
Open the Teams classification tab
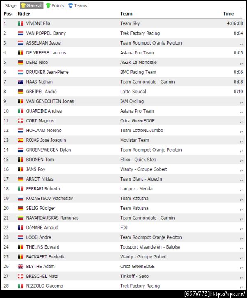(80, 5)
